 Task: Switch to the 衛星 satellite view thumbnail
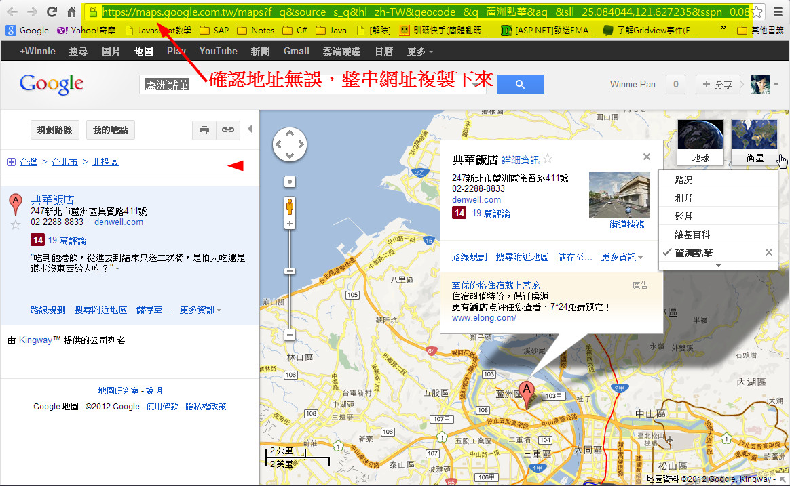point(754,142)
